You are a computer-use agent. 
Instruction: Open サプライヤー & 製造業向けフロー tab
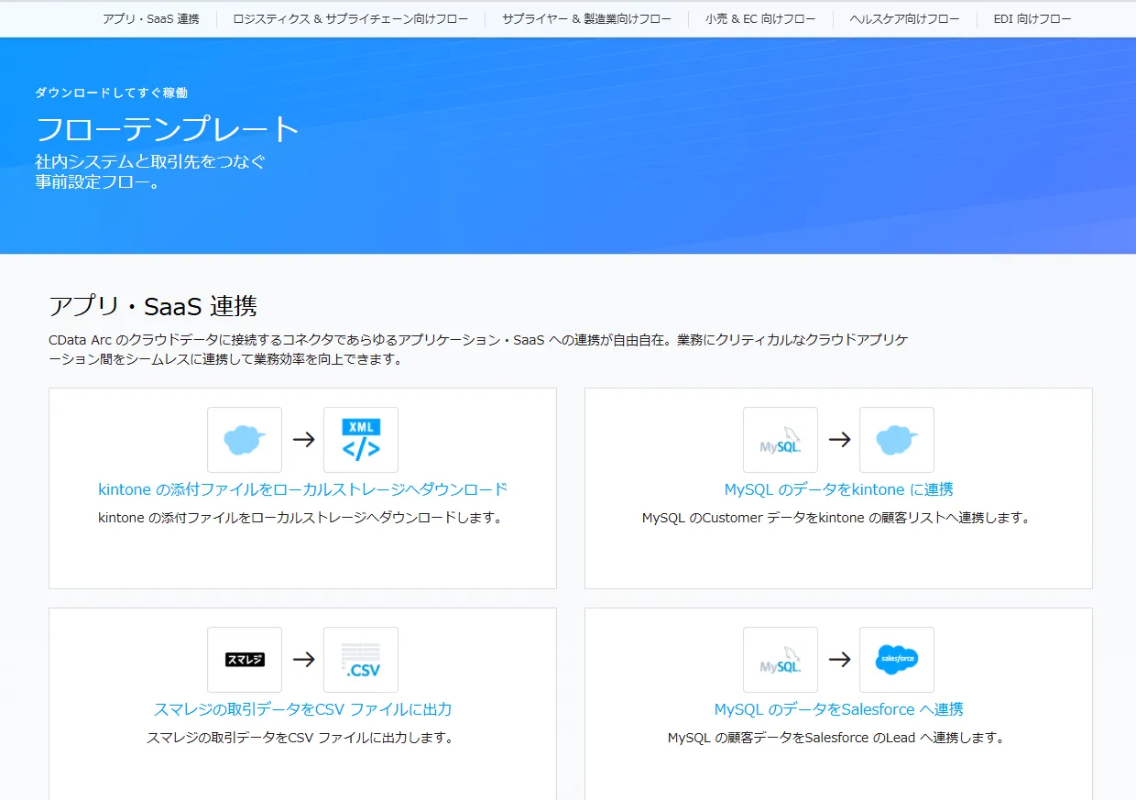click(x=586, y=18)
